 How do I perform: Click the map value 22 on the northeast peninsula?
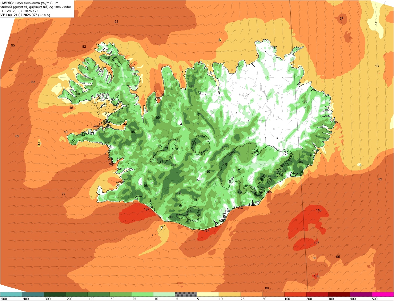[257, 55]
